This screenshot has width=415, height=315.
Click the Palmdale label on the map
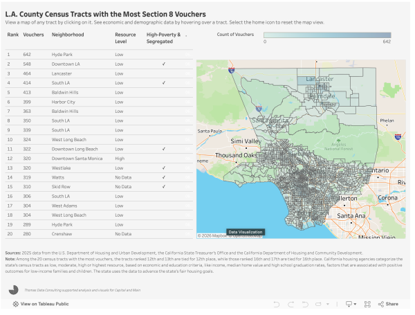(x=322, y=96)
